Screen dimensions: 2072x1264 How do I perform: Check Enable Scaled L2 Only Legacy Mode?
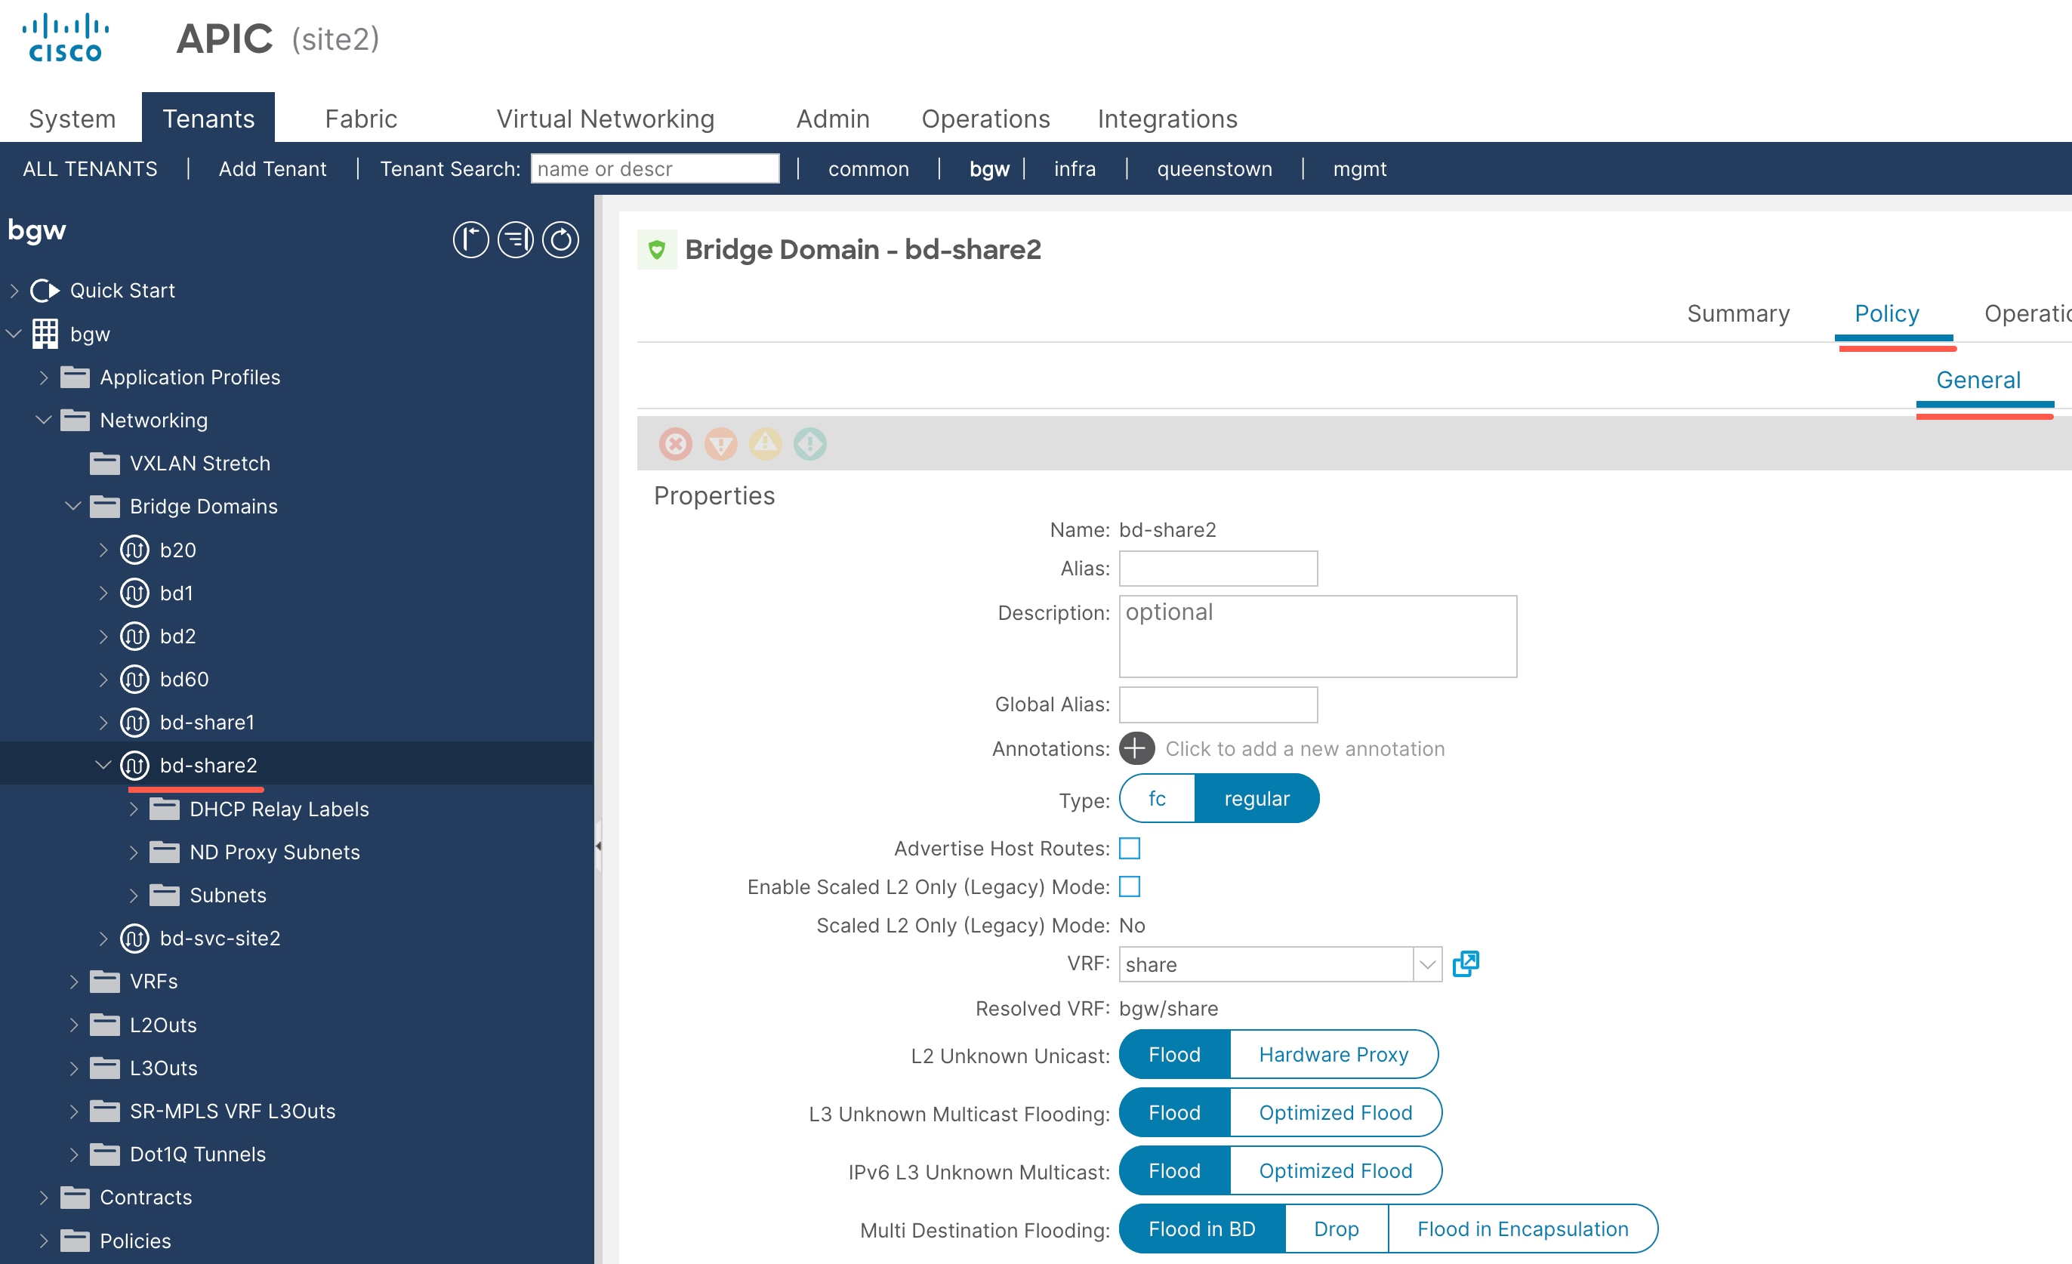1130,886
